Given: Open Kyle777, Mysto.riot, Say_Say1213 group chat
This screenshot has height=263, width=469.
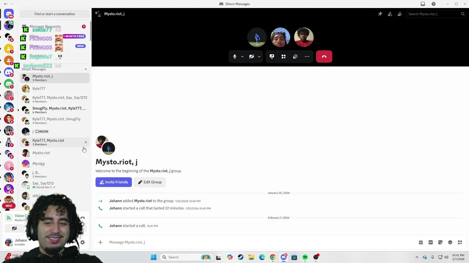Looking at the screenshot, I should click(55, 99).
